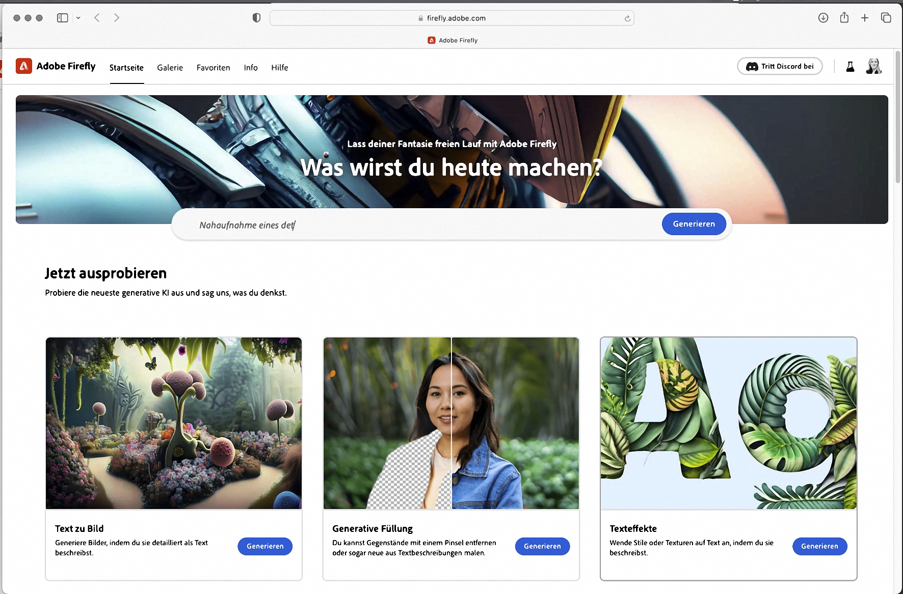The height and width of the screenshot is (594, 903).
Task: Click the Adobe favicon in the tab
Action: click(432, 40)
